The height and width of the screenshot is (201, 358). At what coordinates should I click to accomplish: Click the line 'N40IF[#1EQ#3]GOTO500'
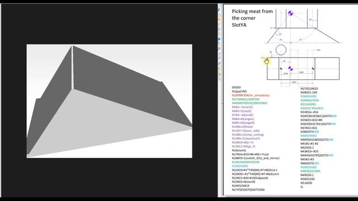point(317,140)
